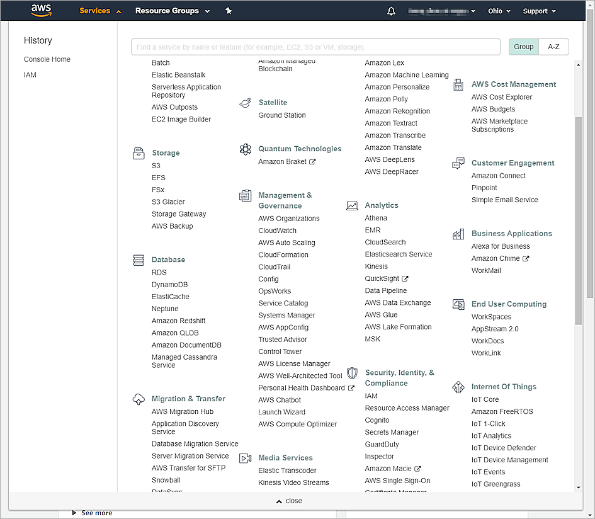Open the account name dropdown

click(442, 11)
